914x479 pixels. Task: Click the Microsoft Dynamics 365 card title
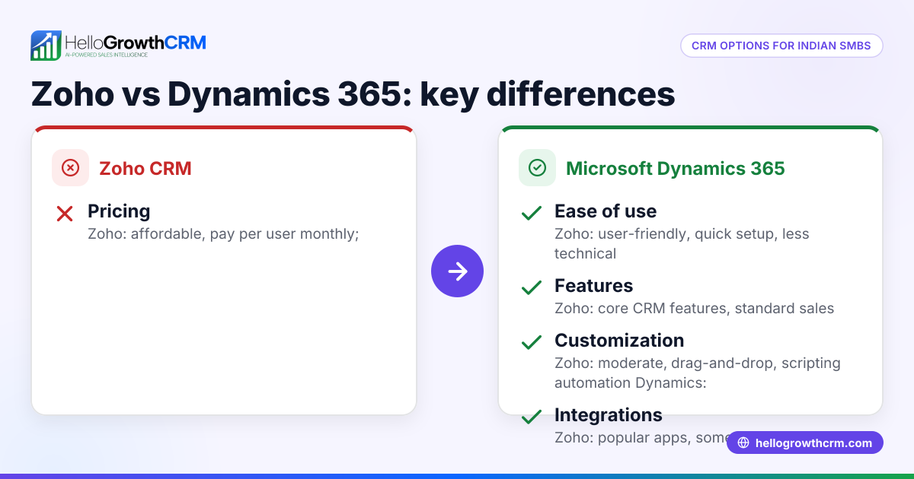pos(675,168)
